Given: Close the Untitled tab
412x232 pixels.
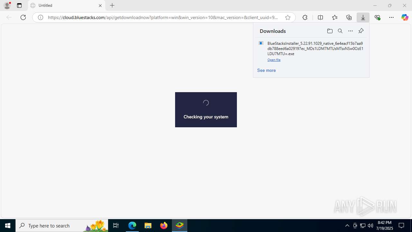Looking at the screenshot, I should [100, 5].
